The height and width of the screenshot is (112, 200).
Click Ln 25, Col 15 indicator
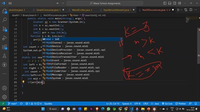(113, 104)
